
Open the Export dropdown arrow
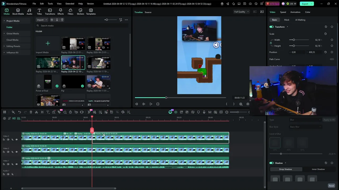tap(312, 4)
